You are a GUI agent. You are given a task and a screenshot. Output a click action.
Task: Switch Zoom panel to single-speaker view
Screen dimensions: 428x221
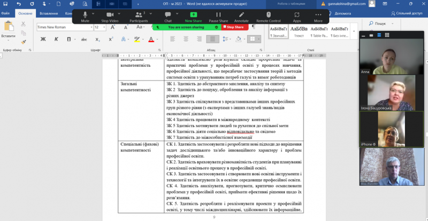tap(371, 35)
